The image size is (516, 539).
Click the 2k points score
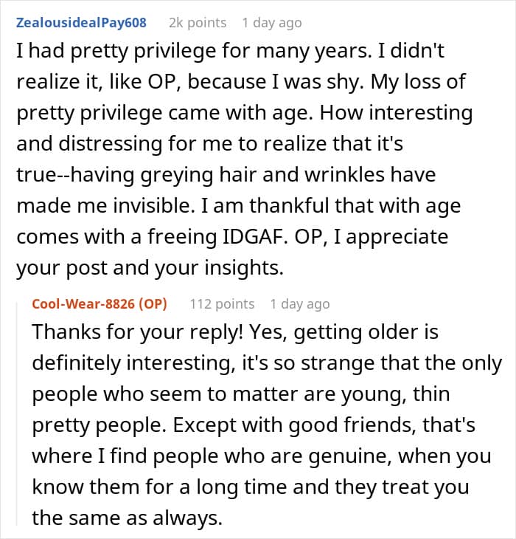coord(198,23)
